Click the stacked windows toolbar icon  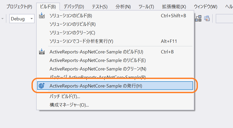[x=207, y=18]
